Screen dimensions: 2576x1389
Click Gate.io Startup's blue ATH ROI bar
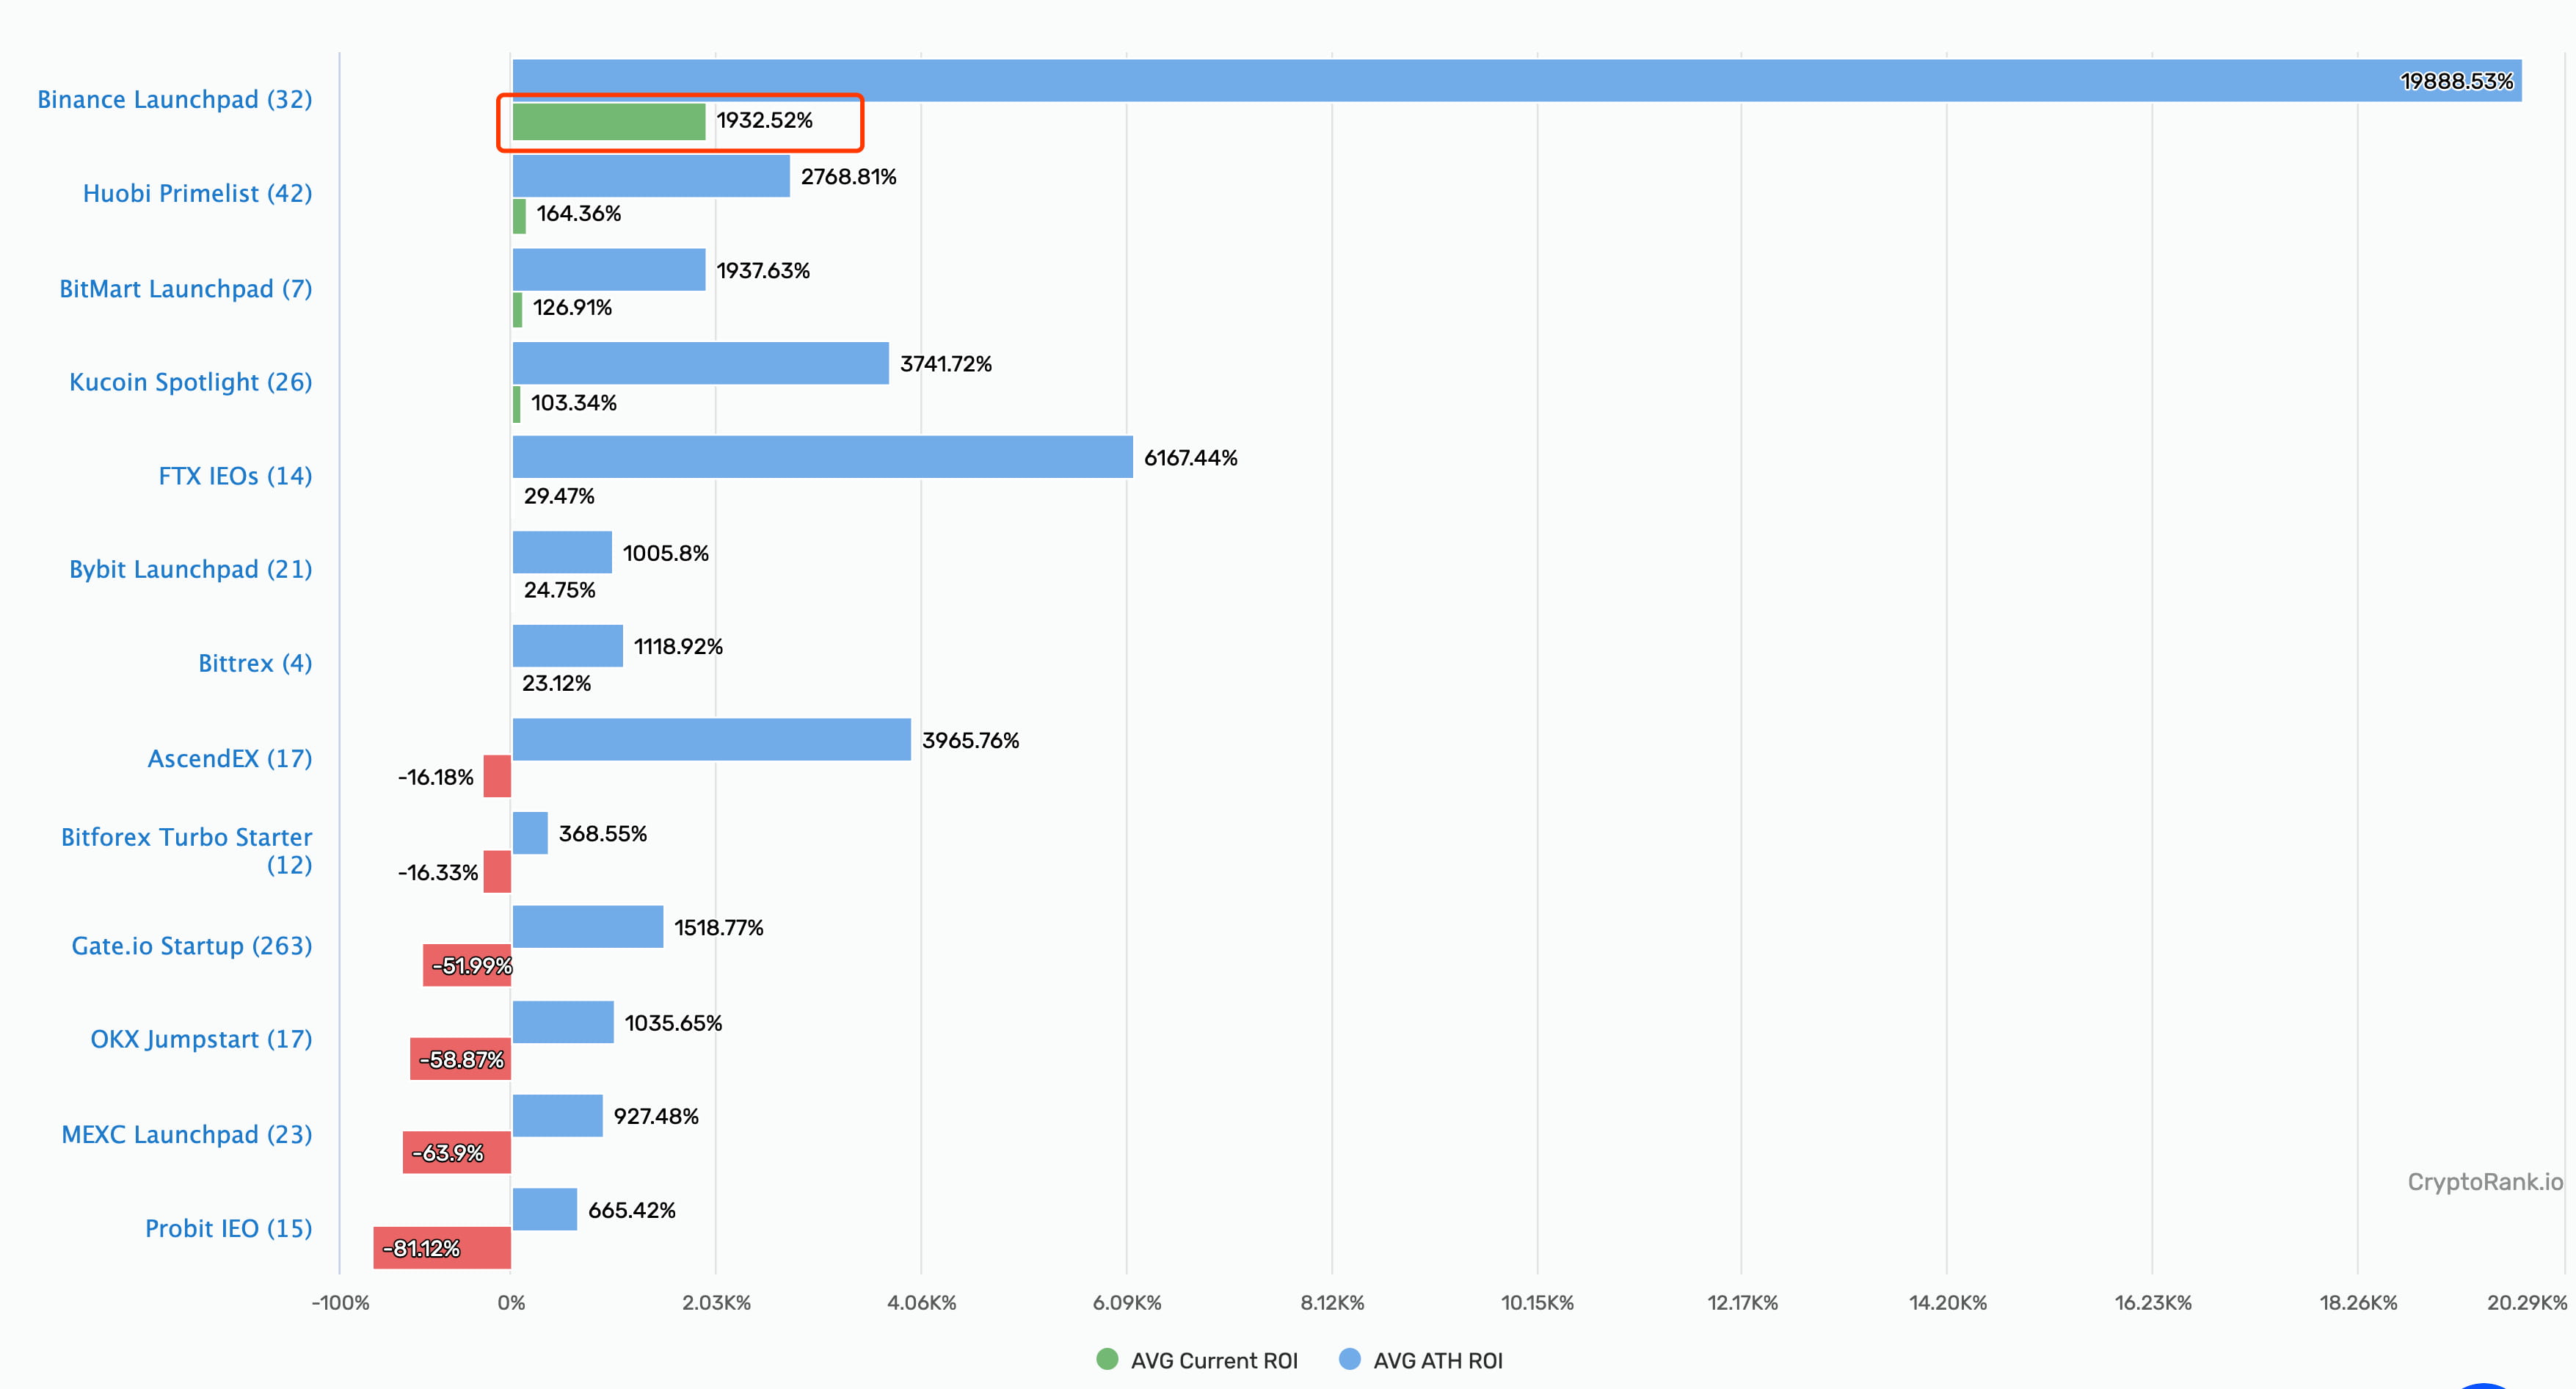588,927
